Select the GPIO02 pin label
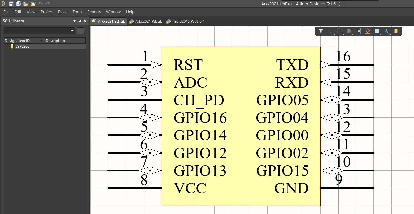Image resolution: width=414 pixels, height=214 pixels. [282, 153]
